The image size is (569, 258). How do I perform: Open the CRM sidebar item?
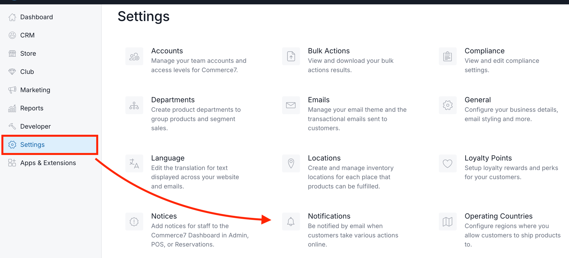point(27,35)
